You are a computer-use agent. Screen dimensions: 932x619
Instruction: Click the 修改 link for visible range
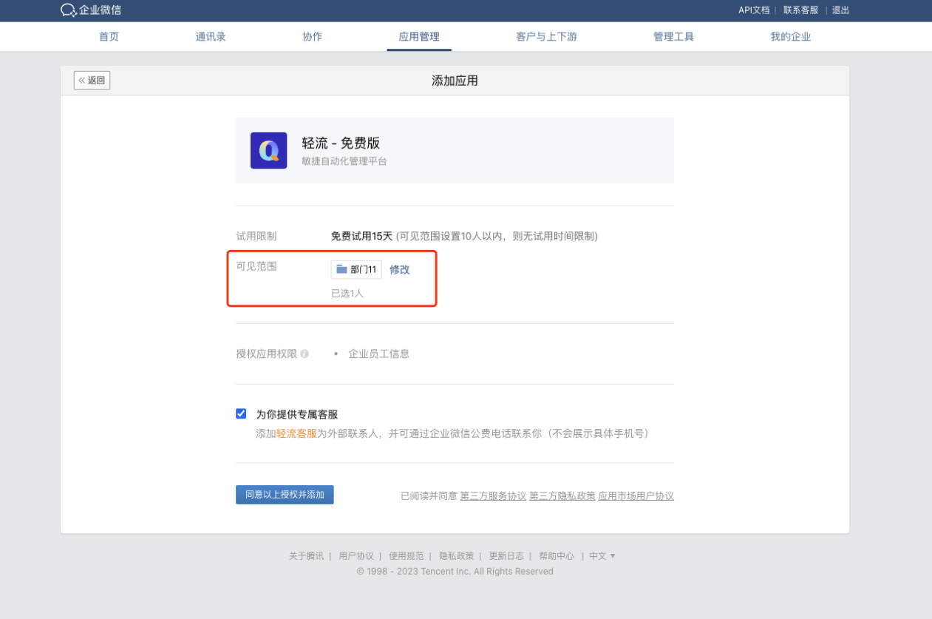pos(400,269)
